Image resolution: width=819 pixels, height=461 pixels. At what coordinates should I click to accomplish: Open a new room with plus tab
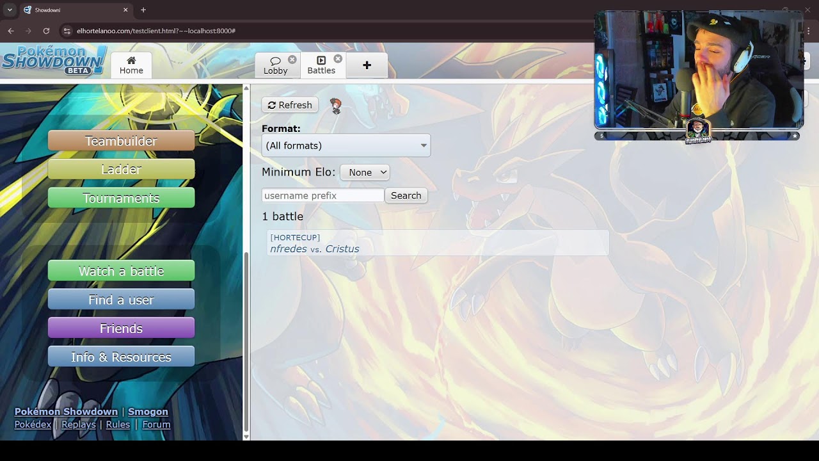coord(367,65)
